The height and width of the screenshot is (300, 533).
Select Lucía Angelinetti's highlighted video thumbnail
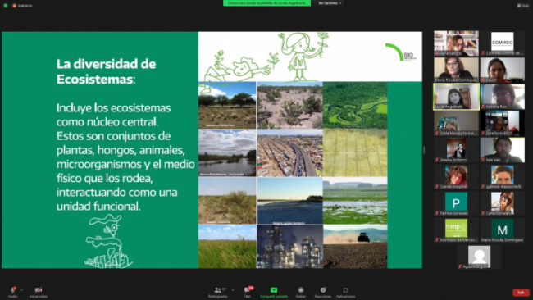pyautogui.click(x=456, y=97)
